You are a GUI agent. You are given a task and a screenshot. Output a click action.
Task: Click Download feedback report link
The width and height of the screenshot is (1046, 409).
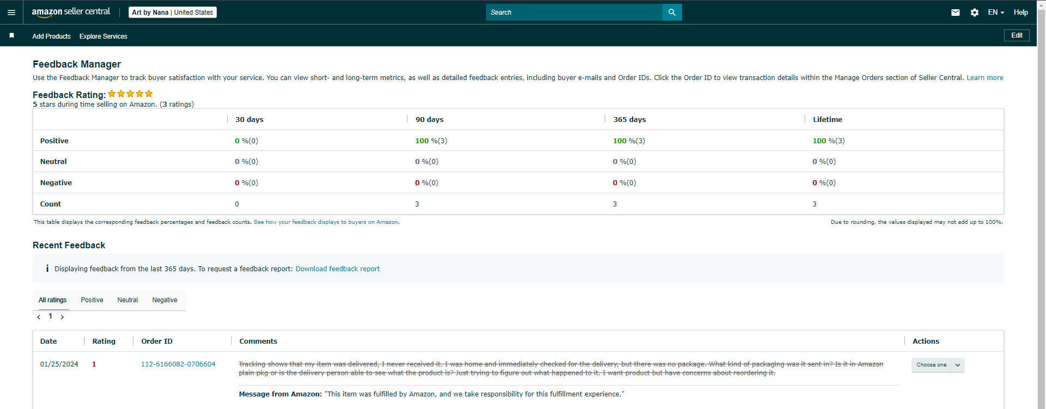[x=338, y=269]
